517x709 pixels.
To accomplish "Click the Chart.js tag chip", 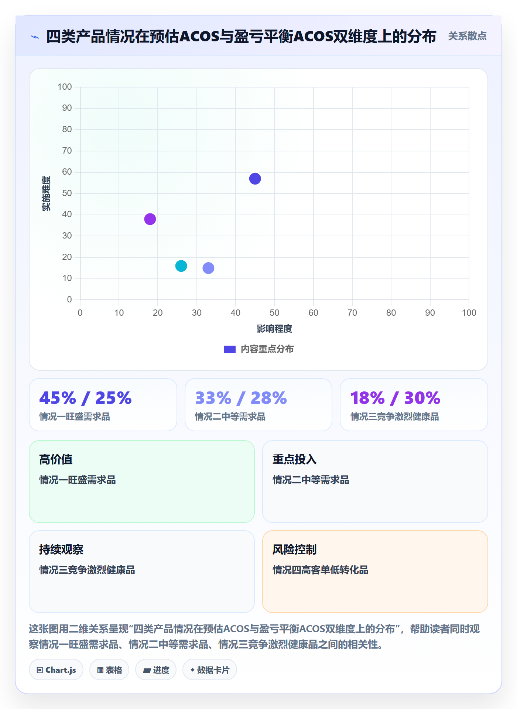I will pyautogui.click(x=56, y=670).
